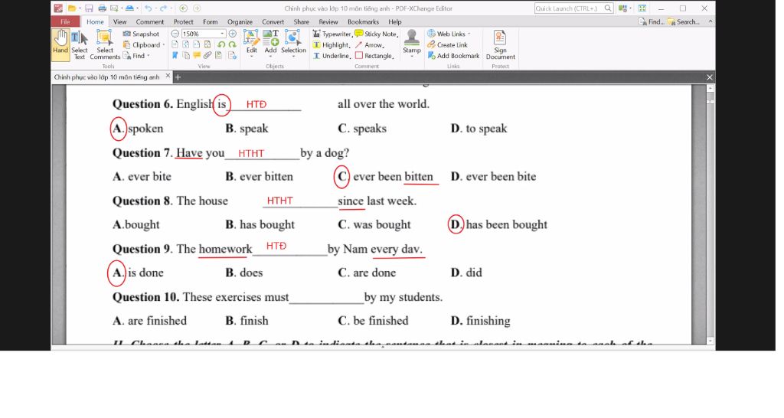Open the Clipboard dropdown
The image size is (784, 418).
coord(143,45)
